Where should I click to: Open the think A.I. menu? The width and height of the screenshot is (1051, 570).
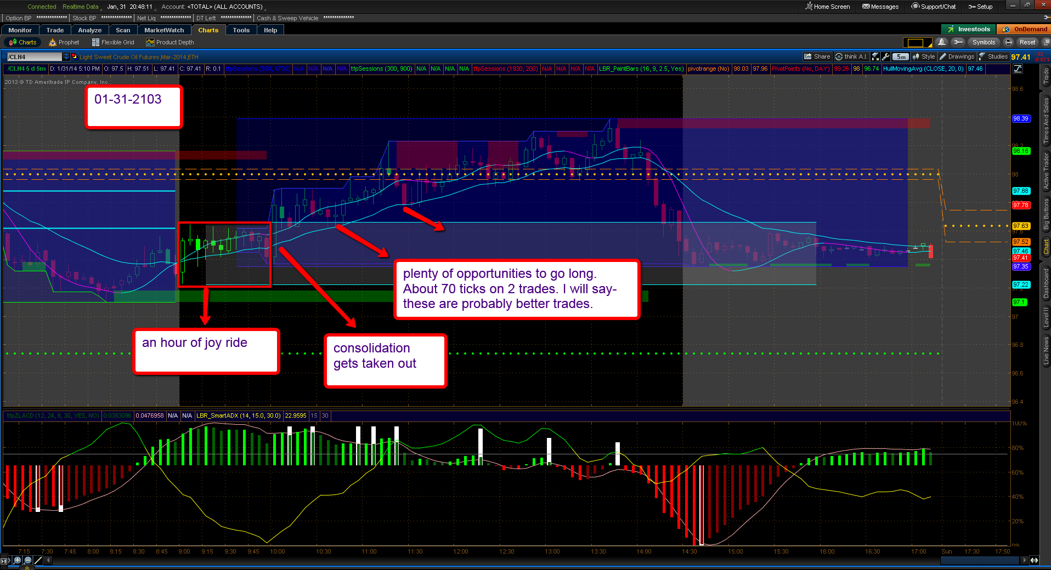pos(851,56)
